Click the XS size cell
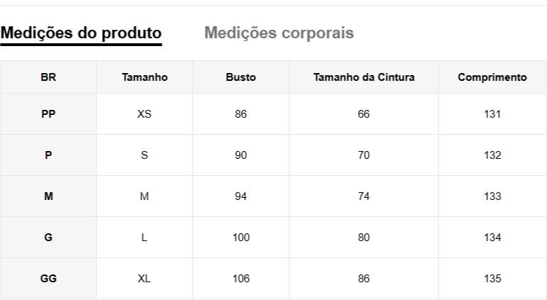 [144, 114]
